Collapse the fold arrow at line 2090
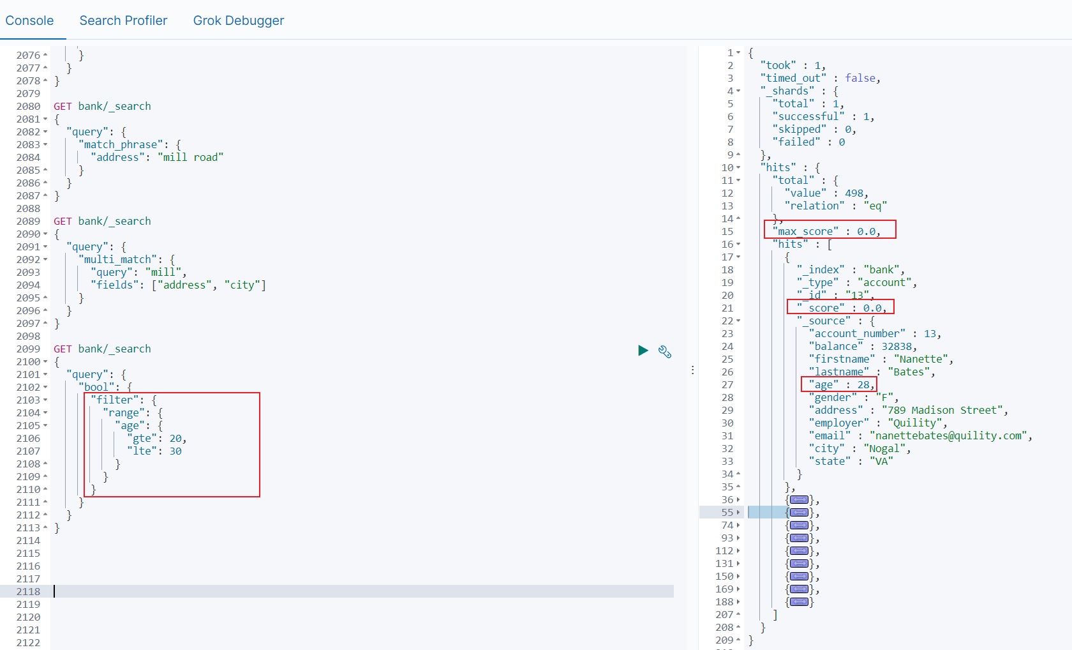Screen dimensions: 1072x650 (45, 234)
